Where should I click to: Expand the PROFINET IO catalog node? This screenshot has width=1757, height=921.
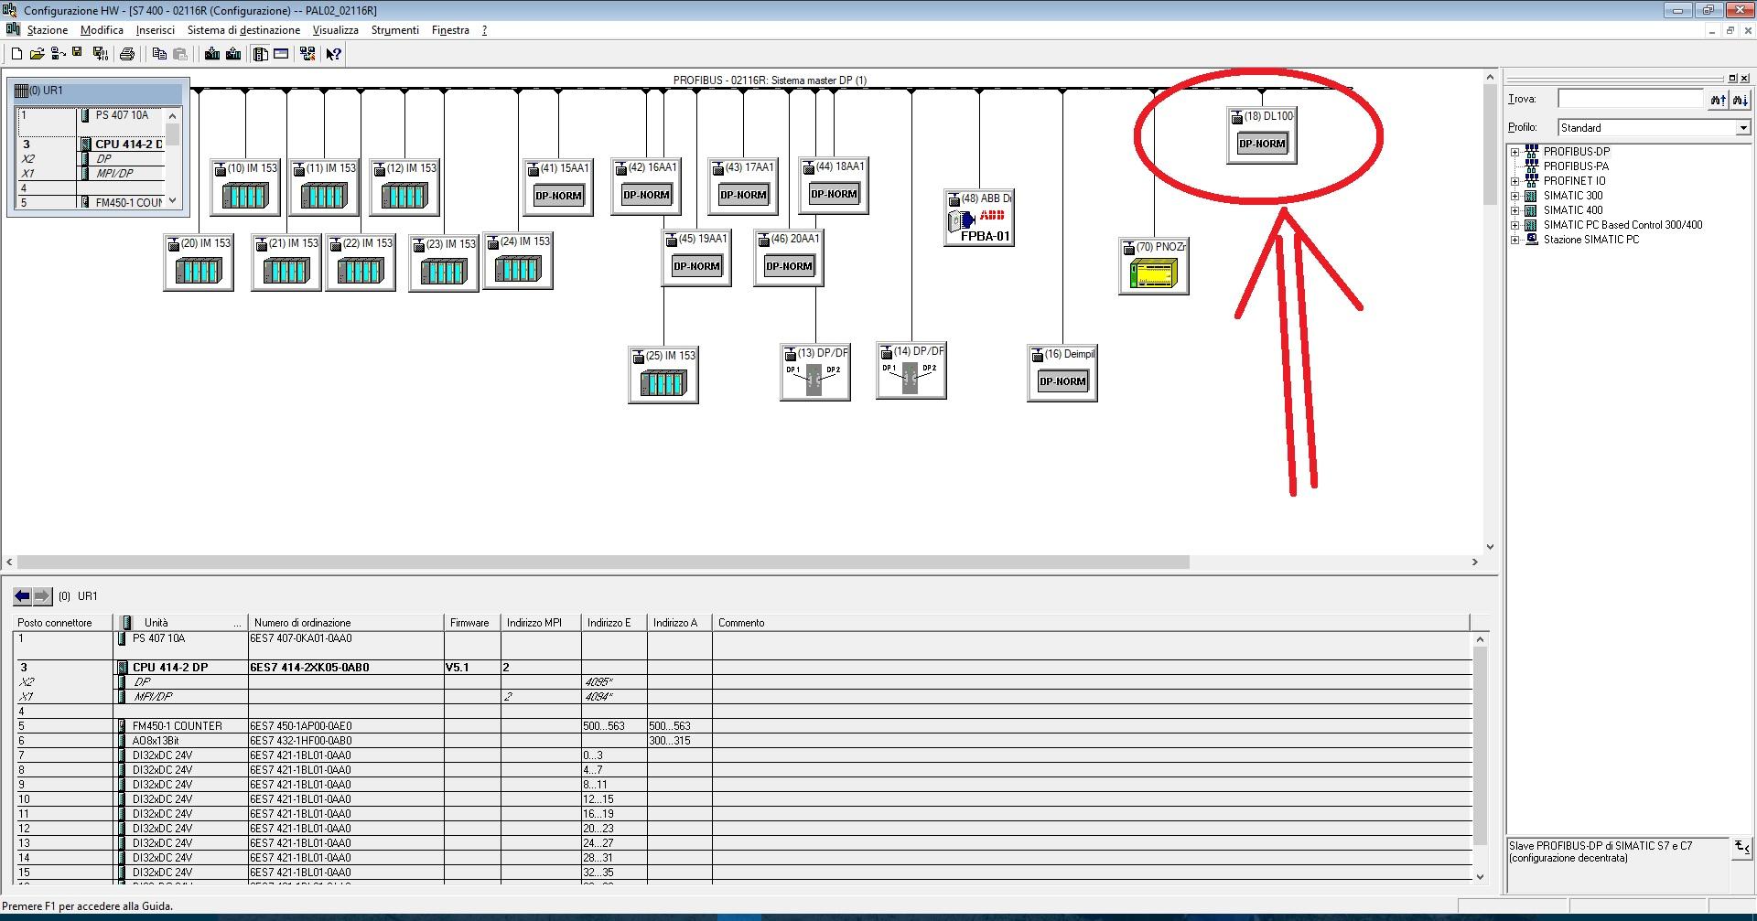pos(1514,181)
